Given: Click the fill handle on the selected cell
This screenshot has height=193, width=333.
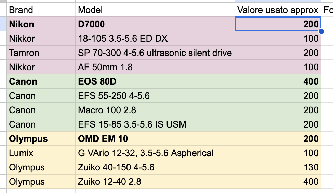Looking at the screenshot, I should coord(321,31).
